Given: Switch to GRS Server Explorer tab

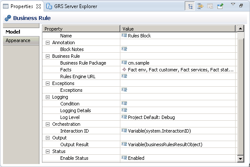Looking at the screenshot, I should coord(72,6).
